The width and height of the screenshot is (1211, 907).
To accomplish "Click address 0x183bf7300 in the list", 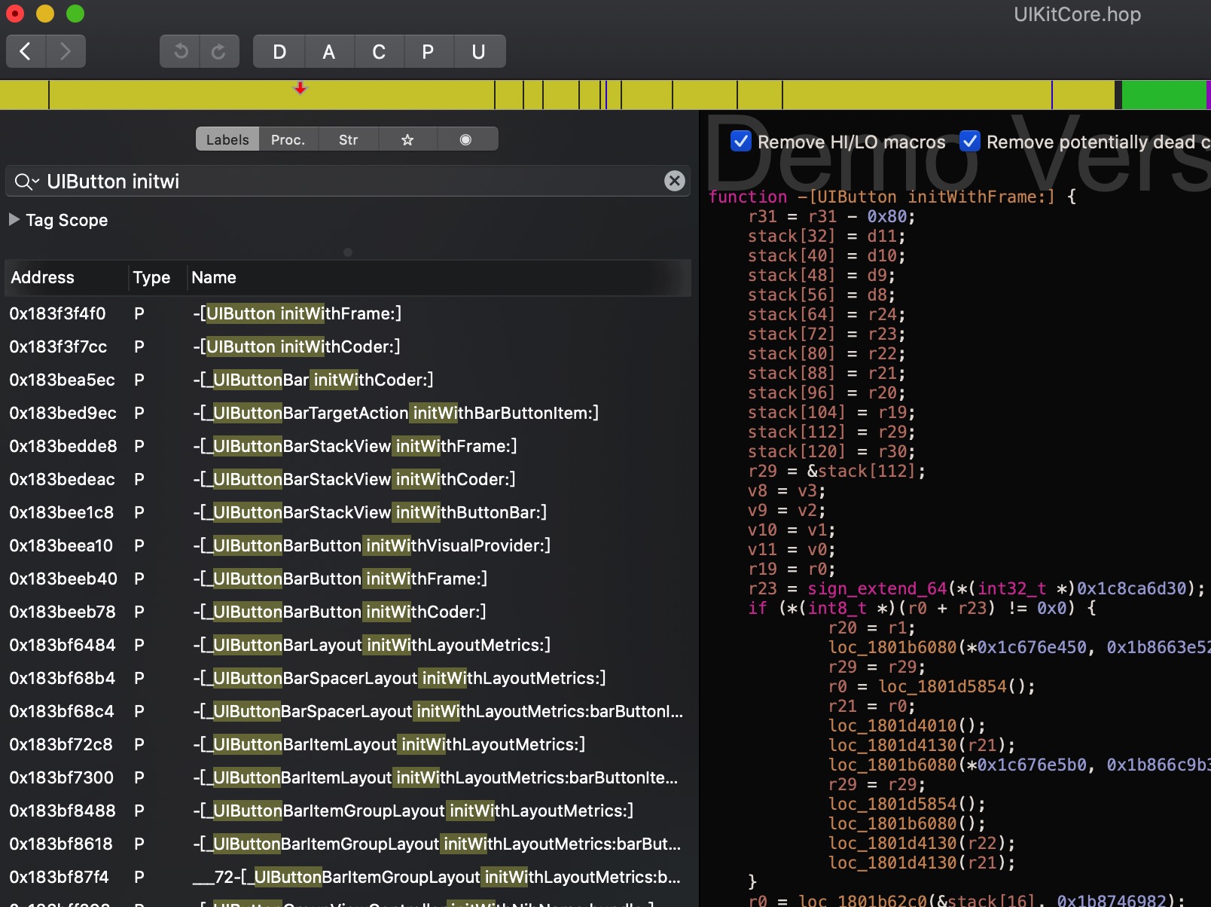I will coord(62,777).
